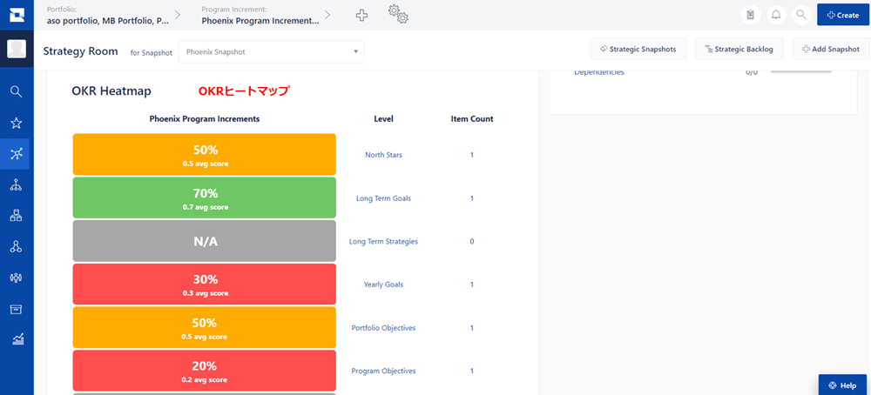Click the Dependencies progress bar
This screenshot has height=395, width=871.
point(800,71)
